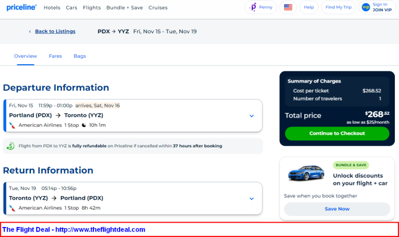Viewport: 399px width, 237px height.
Task: Click the 'Return Information' heading
Action: pyautogui.click(x=48, y=170)
